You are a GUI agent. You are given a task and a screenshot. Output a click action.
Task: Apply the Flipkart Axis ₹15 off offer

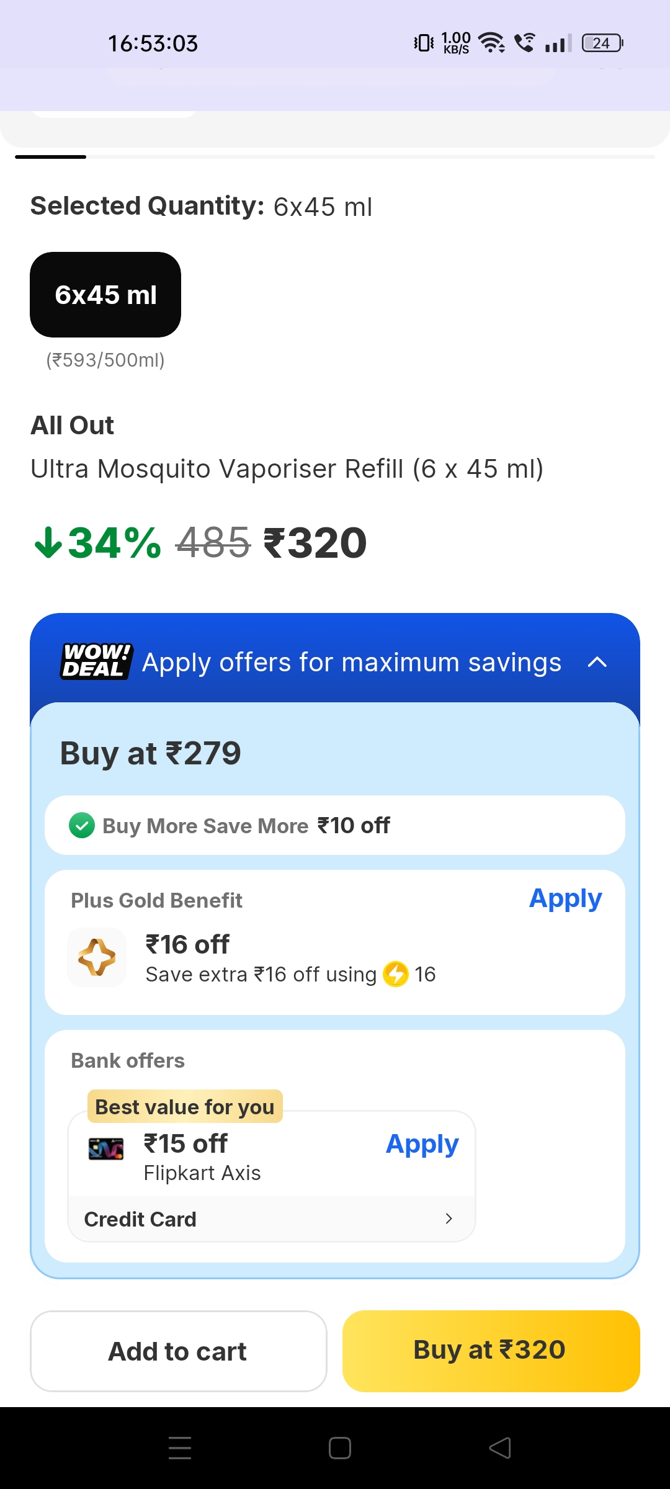(x=422, y=1143)
